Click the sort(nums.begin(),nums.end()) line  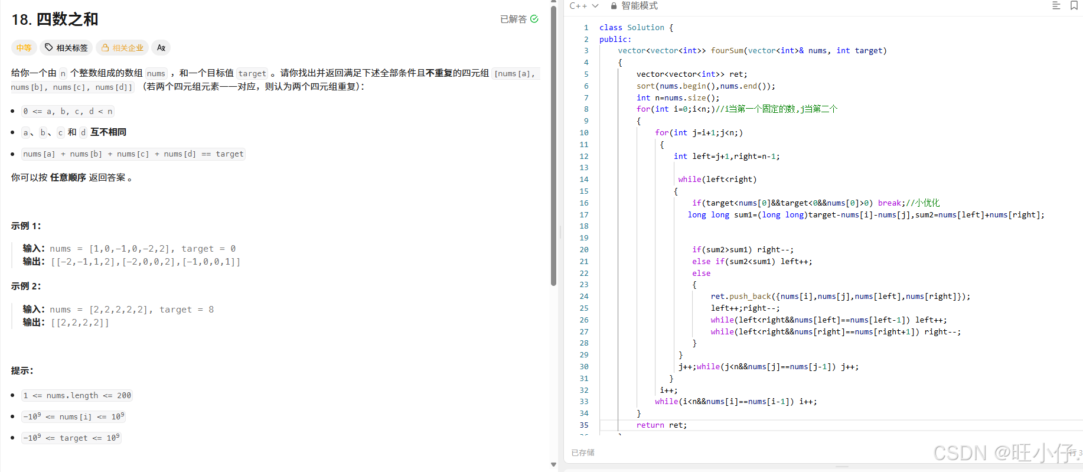point(706,86)
